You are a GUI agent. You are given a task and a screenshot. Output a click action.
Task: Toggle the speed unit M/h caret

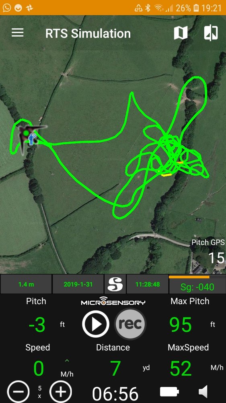click(67, 361)
